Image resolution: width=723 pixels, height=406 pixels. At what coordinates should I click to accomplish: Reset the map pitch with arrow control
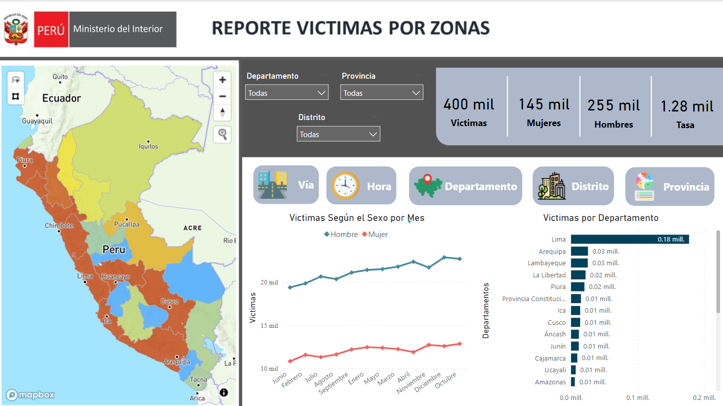[222, 112]
